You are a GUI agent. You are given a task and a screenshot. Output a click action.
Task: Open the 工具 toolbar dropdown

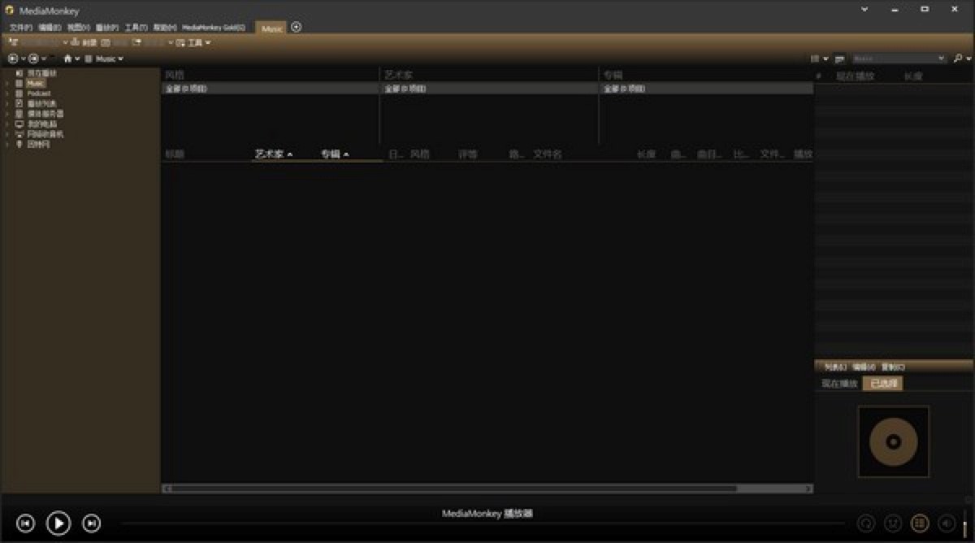pyautogui.click(x=194, y=42)
